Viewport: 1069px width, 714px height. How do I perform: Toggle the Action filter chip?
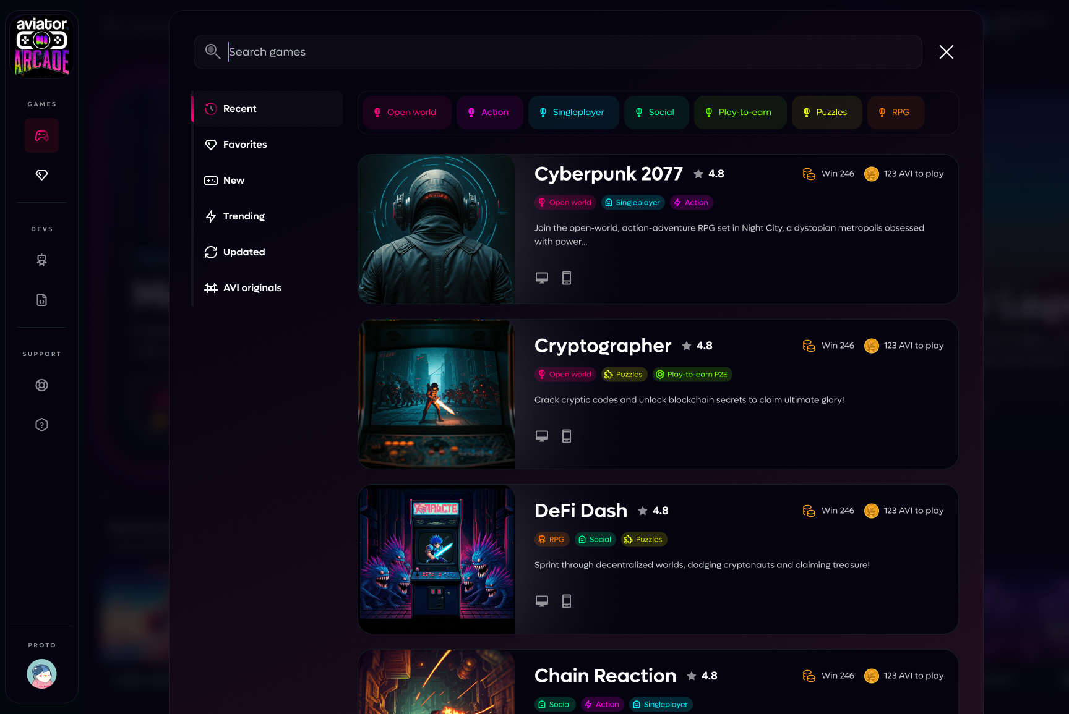[490, 113]
